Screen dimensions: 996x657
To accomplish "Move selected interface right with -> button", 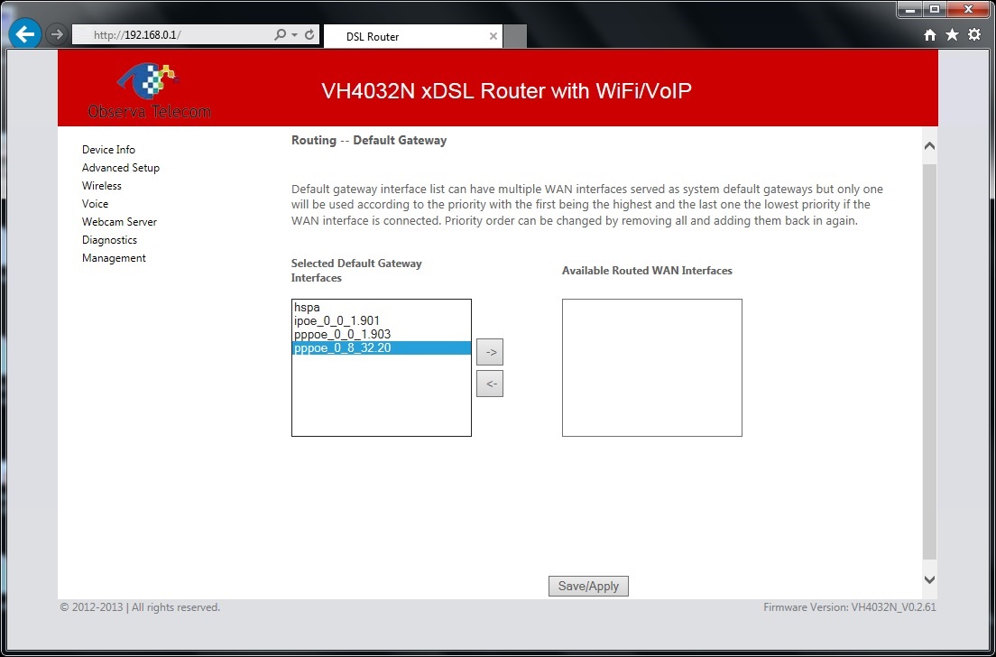I will [490, 352].
